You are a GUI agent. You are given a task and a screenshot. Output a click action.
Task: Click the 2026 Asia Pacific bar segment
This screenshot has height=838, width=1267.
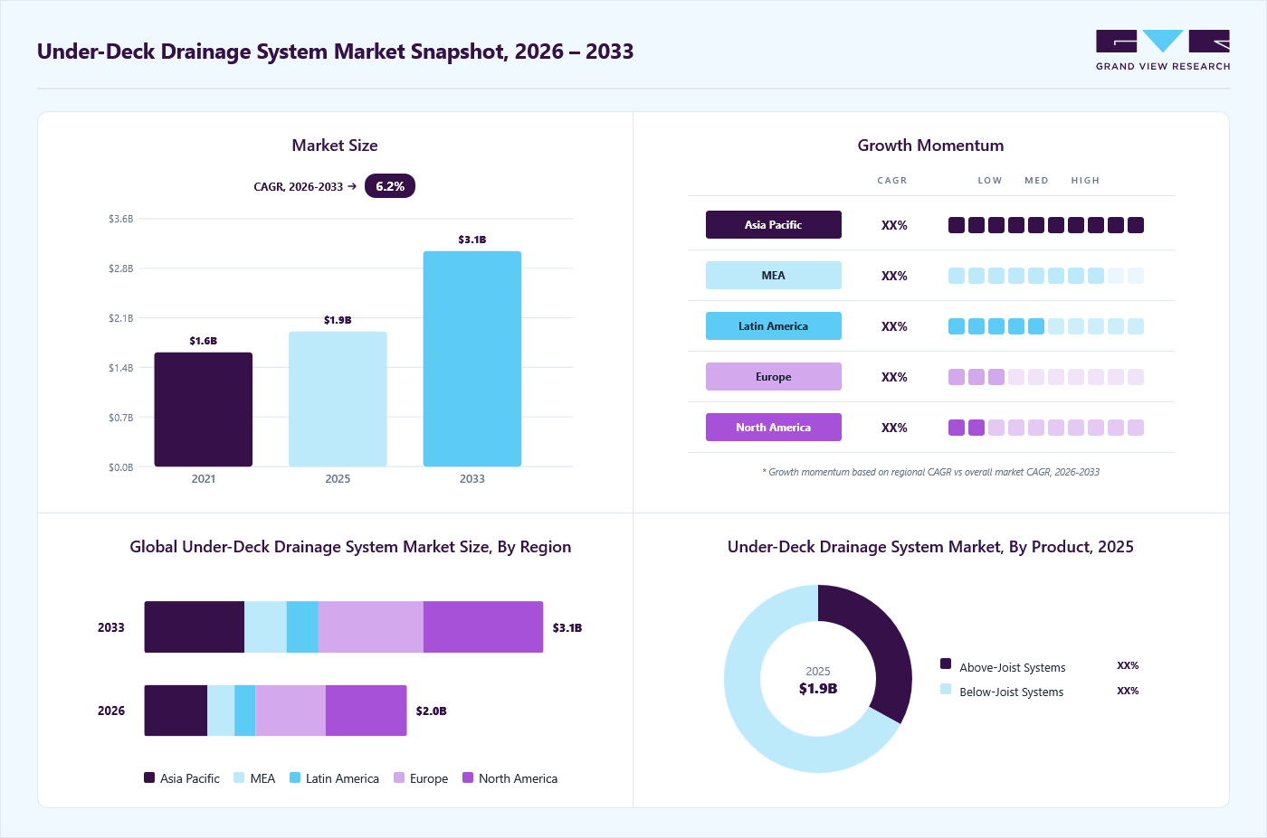coord(176,711)
